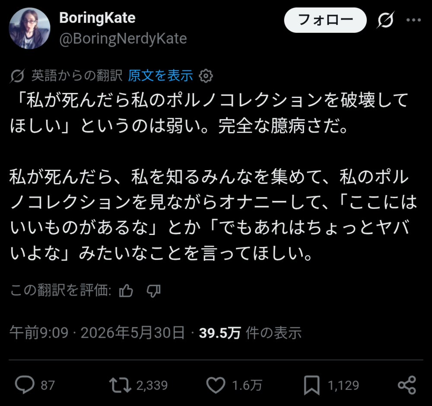Open the Grok icon beside the Follow button
Screen dimensions: 432x406
point(385,20)
